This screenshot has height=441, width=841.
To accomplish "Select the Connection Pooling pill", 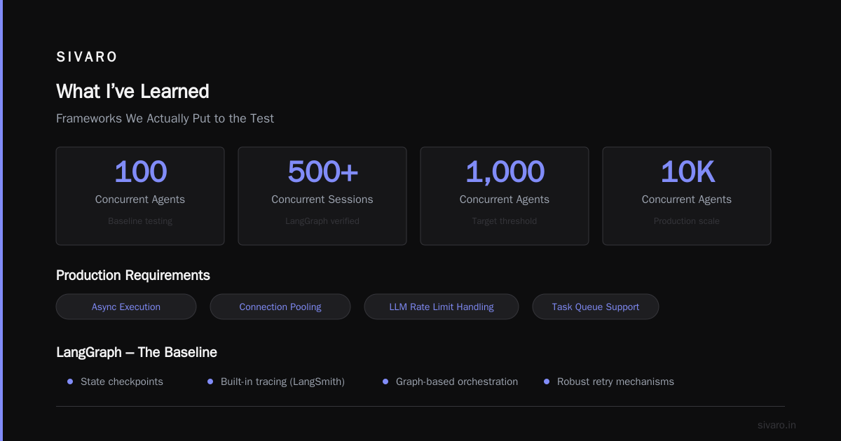I will [280, 307].
